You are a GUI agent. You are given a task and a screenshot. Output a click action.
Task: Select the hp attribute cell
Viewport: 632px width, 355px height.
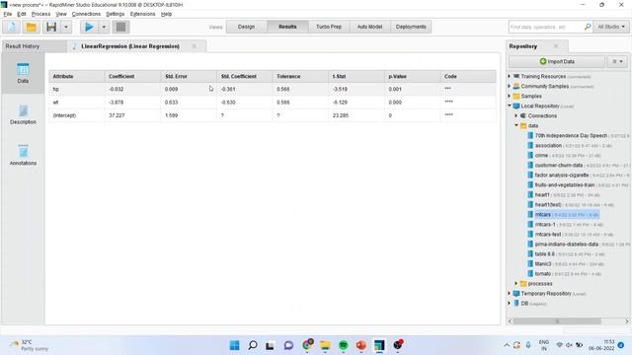pyautogui.click(x=77, y=89)
